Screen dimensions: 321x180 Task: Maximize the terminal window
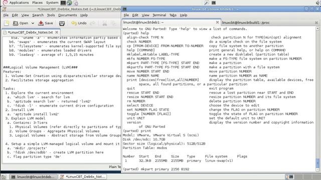coord(311,9)
